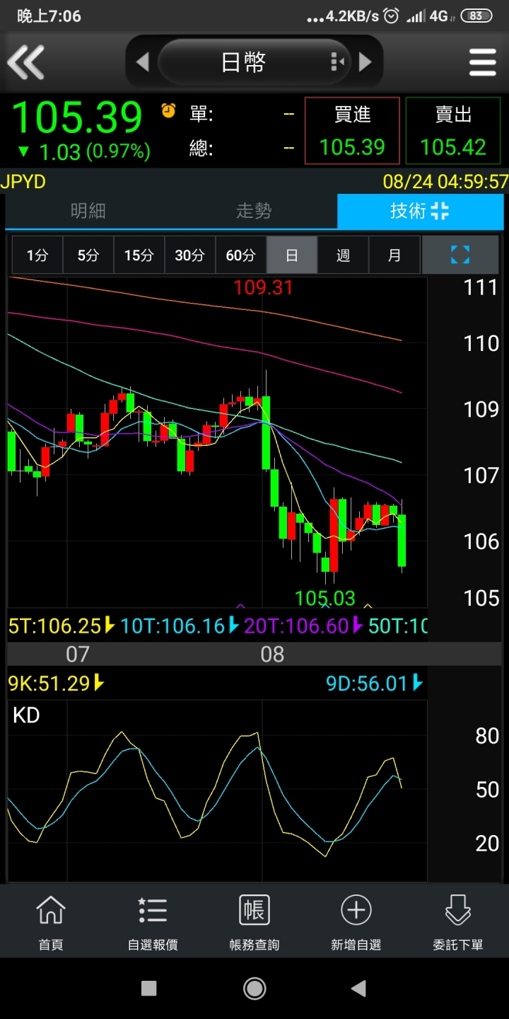The image size is (509, 1019).
Task: Tap Android back triangle button
Action: (x=358, y=988)
